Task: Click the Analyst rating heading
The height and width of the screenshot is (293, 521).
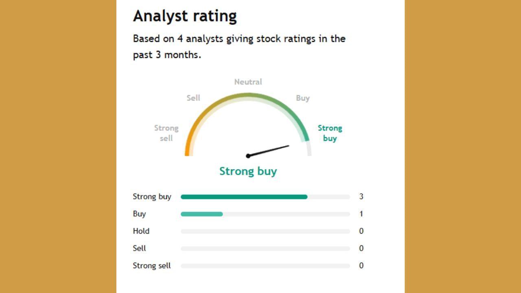Action: 185,16
